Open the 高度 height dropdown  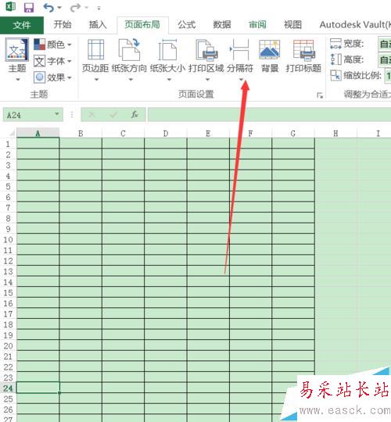pyautogui.click(x=385, y=59)
